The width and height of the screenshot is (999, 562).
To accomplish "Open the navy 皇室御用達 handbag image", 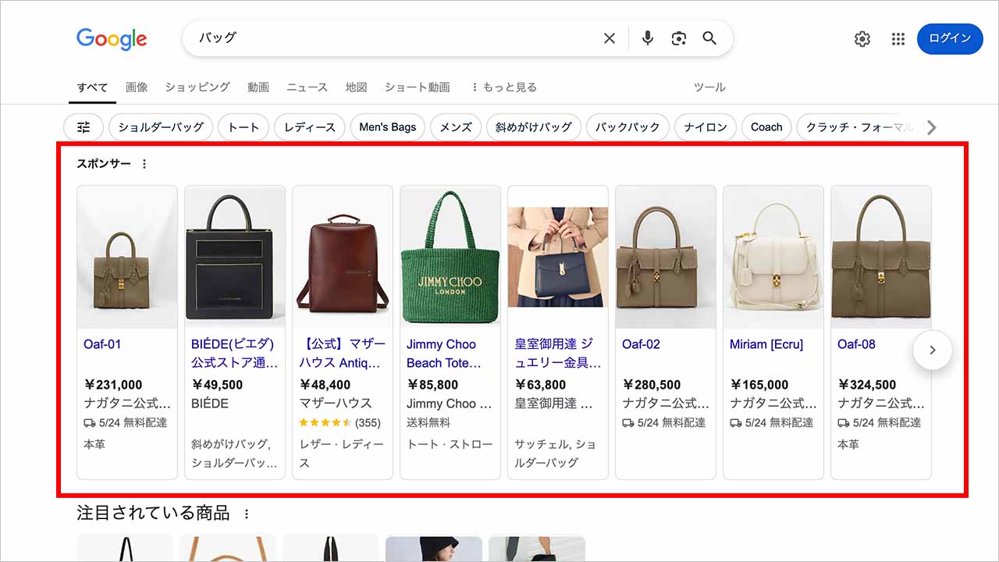I will click(558, 257).
